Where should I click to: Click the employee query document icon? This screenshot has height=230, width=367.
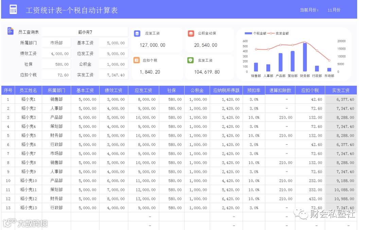click(x=10, y=31)
